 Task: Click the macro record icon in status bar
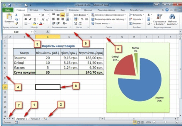click(16, 122)
